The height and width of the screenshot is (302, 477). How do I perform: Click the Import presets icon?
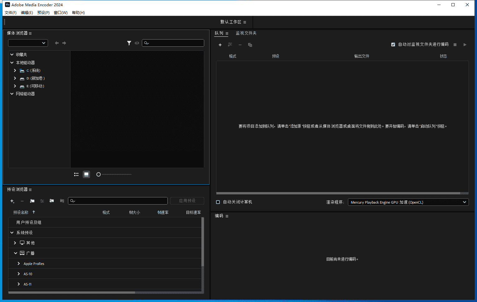[x=52, y=201]
